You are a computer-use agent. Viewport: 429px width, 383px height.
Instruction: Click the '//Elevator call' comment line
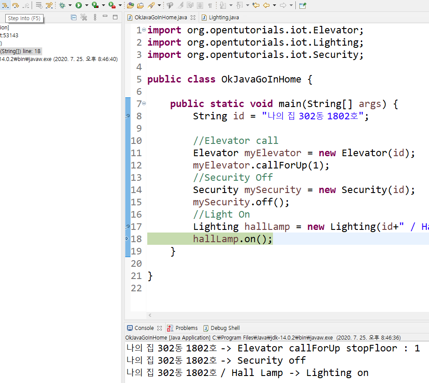point(236,140)
